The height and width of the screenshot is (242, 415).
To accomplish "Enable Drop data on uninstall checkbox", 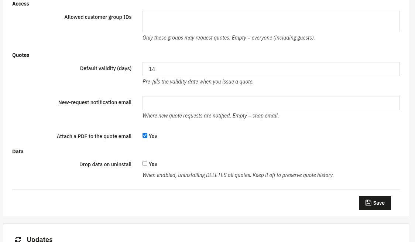I will click(x=145, y=164).
